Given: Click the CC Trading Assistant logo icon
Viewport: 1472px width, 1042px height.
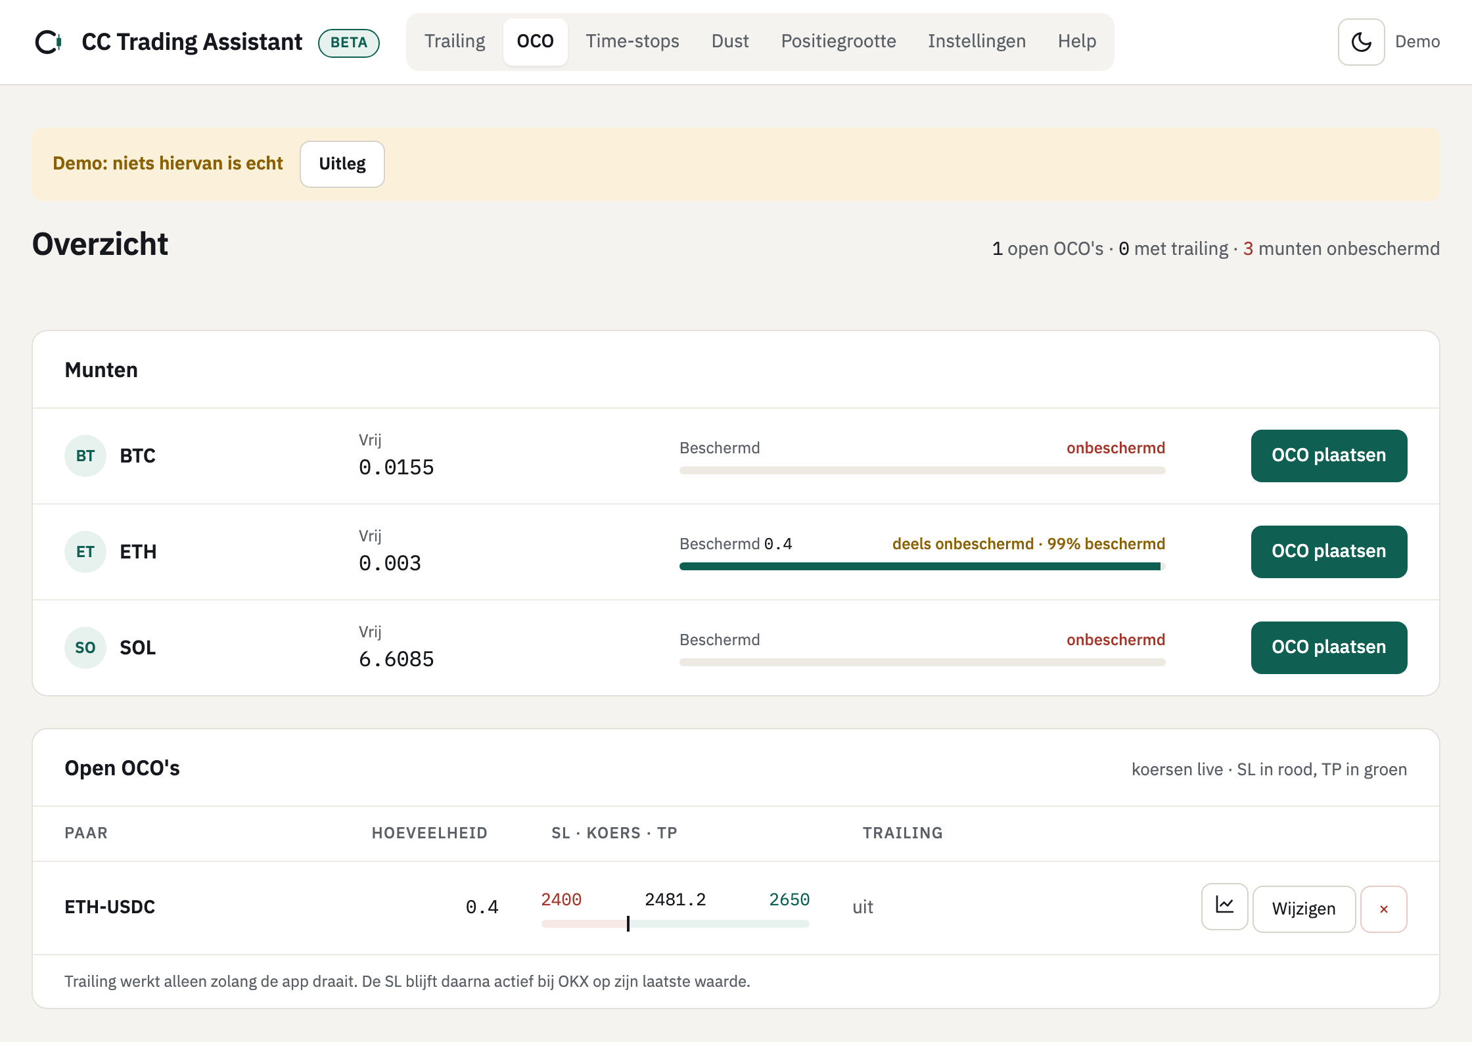Looking at the screenshot, I should (x=49, y=42).
